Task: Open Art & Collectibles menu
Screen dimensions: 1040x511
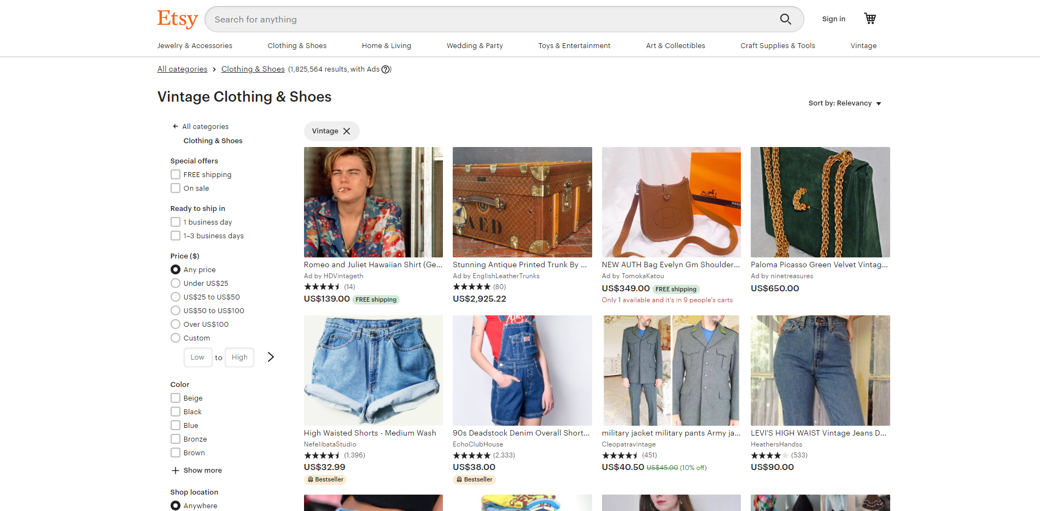Action: 675,46
